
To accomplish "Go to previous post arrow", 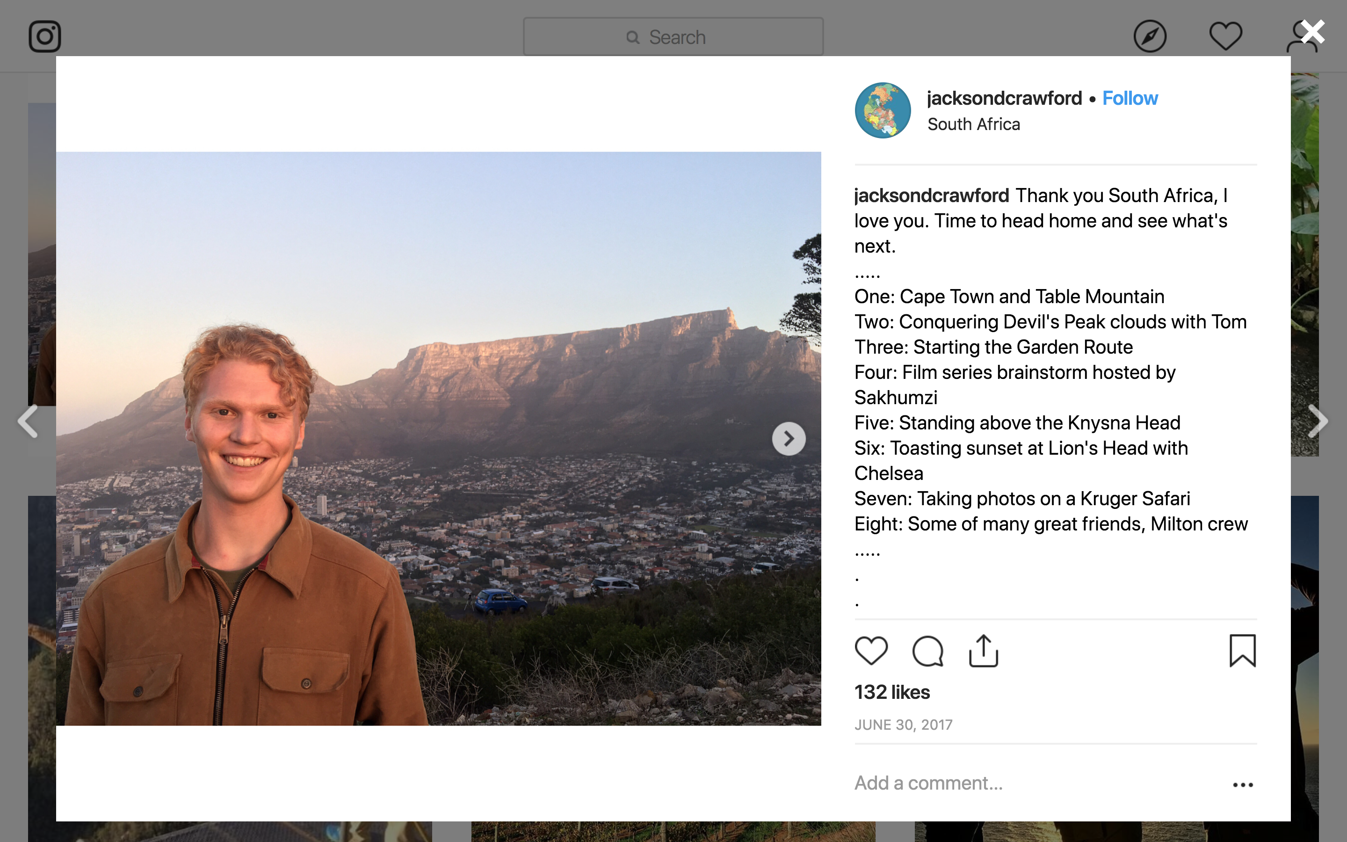I will tap(28, 421).
